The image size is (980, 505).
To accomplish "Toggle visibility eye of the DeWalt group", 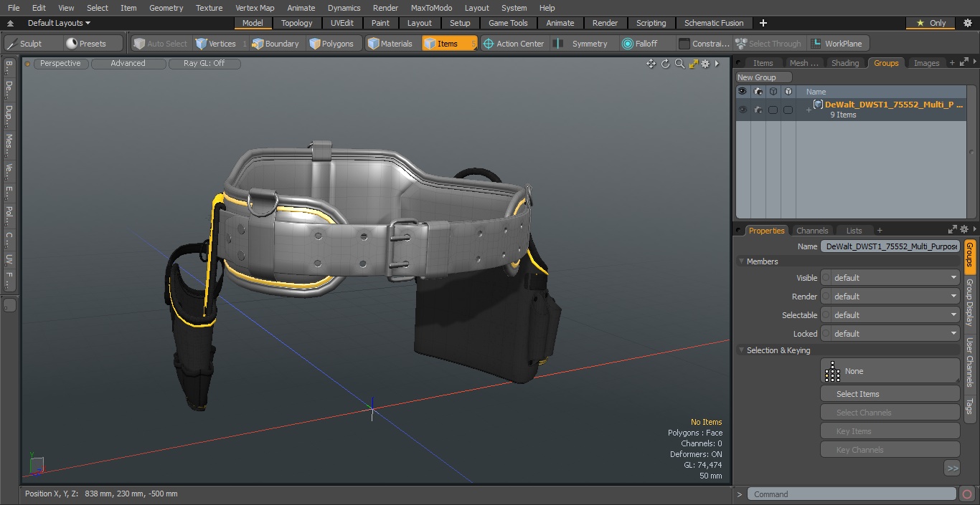I will 743,110.
